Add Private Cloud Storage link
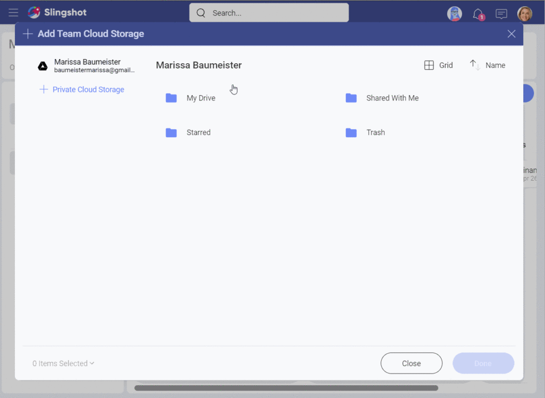Image resolution: width=545 pixels, height=398 pixels. (81, 89)
